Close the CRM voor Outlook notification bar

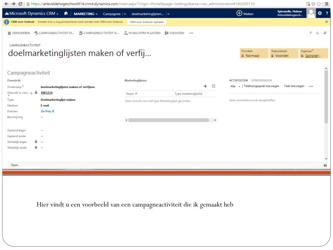[326, 22]
